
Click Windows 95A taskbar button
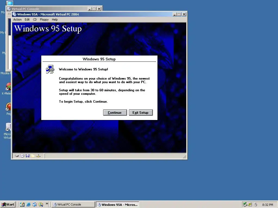[x=118, y=205]
